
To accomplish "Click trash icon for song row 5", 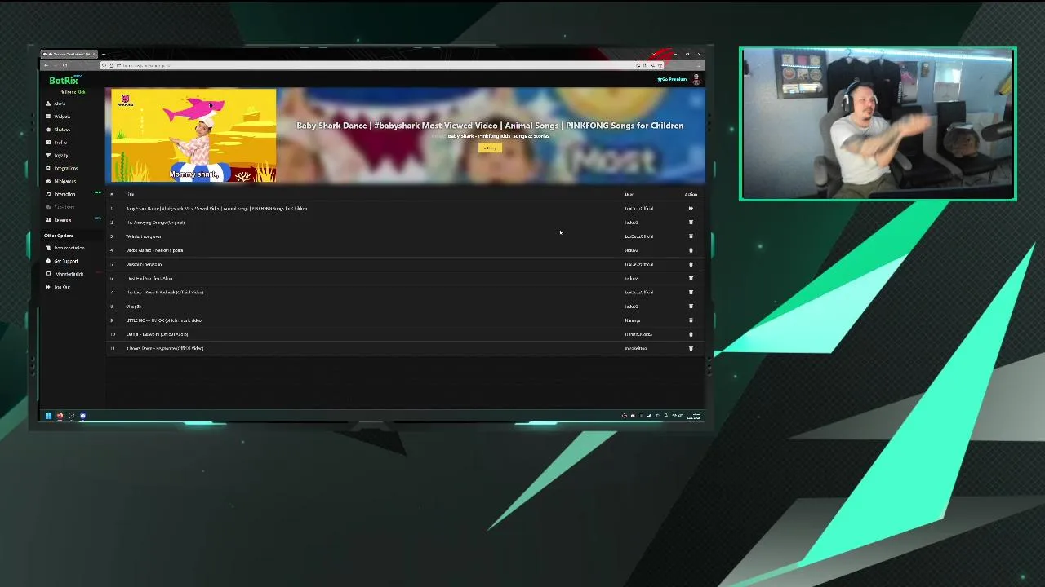I will pos(691,264).
